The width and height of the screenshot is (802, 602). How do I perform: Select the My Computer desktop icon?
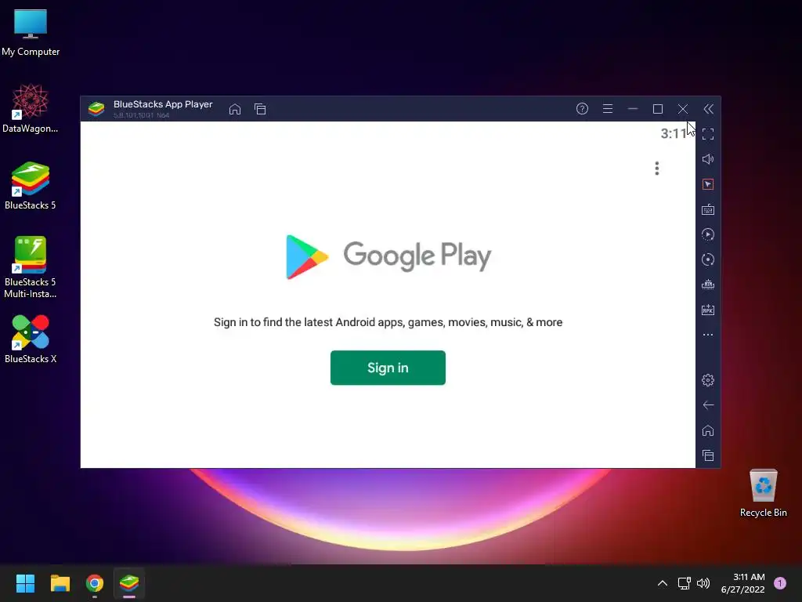point(31,33)
